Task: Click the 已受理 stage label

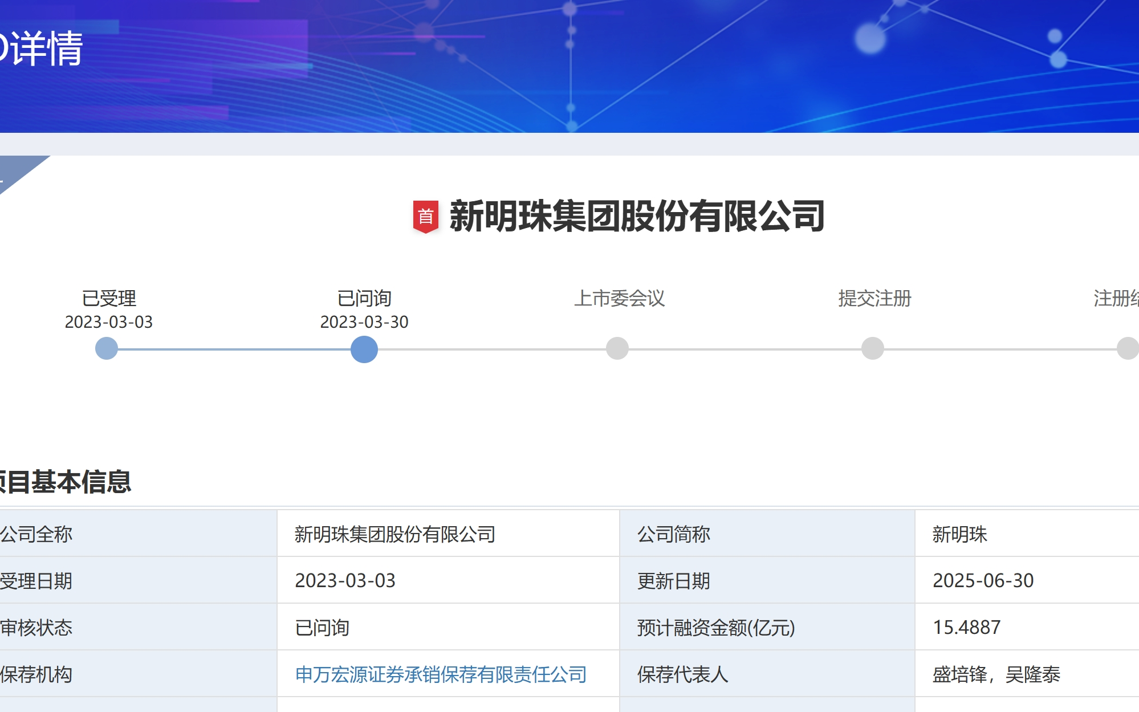Action: tap(109, 298)
